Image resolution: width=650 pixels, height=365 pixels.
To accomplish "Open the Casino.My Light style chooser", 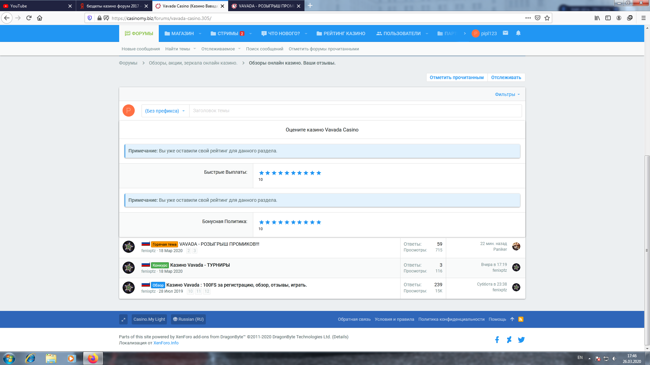I will click(149, 319).
